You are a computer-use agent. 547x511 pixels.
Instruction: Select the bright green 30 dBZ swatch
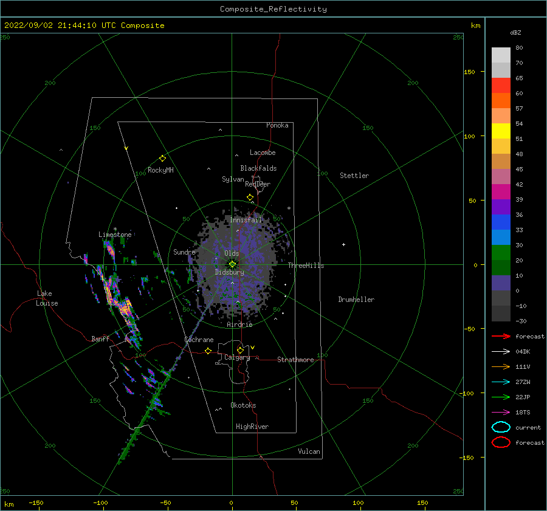[x=501, y=253]
